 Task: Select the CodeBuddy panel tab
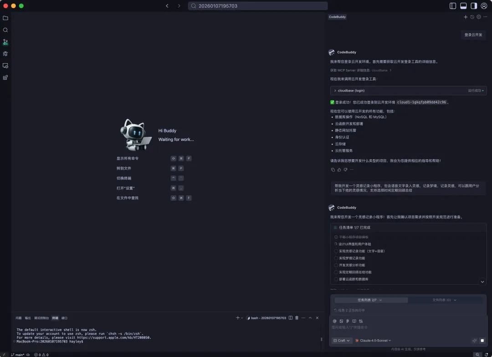pyautogui.click(x=337, y=17)
